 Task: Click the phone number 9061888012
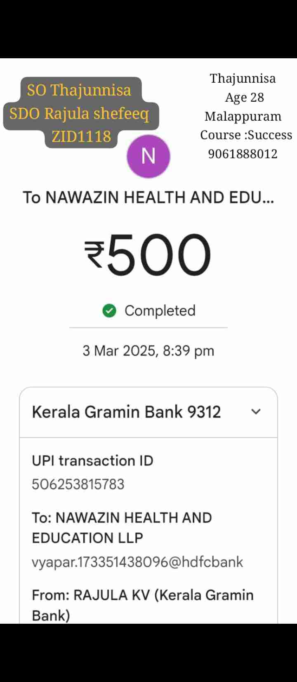(x=243, y=154)
